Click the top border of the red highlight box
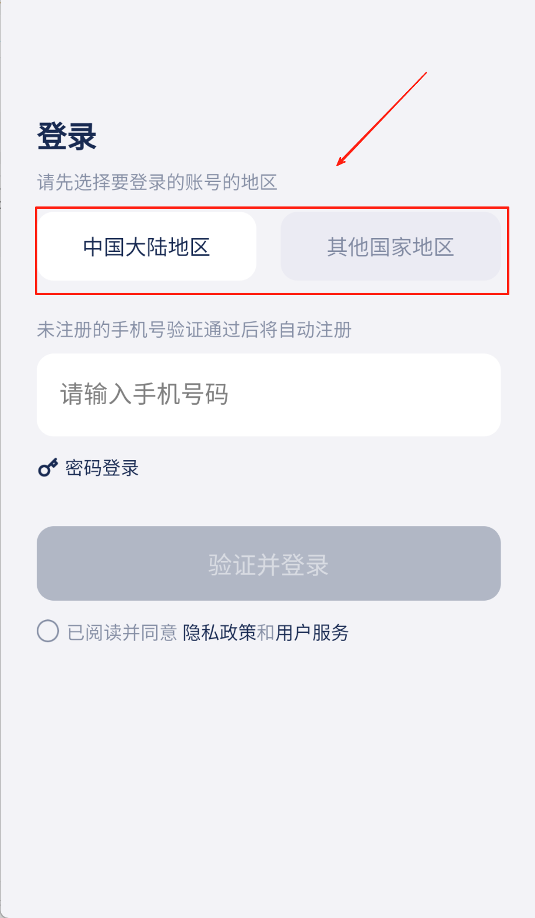 (x=272, y=208)
